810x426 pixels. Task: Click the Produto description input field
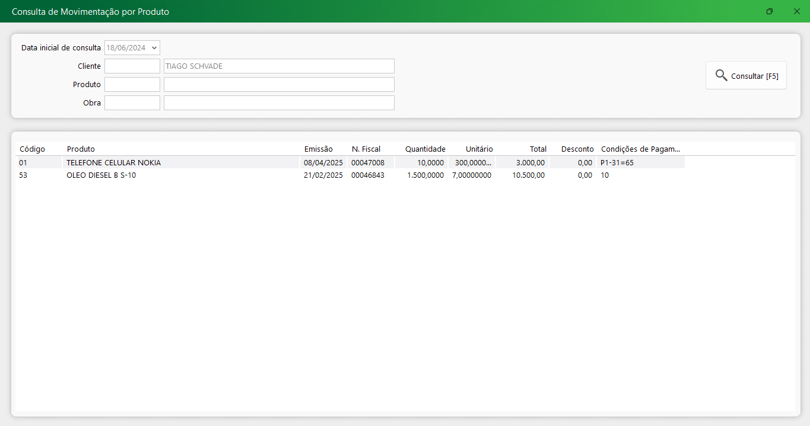click(278, 85)
